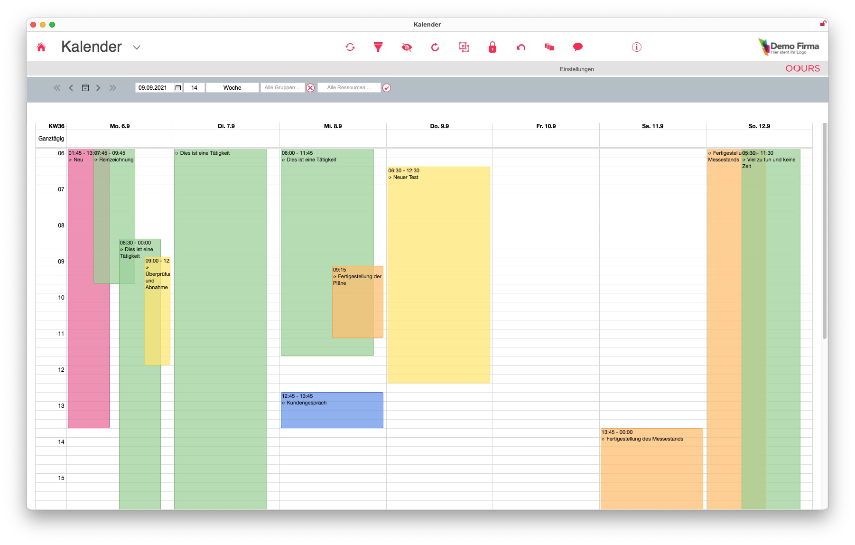Select the Do. 9.9 day header
This screenshot has width=855, height=545.
tap(439, 126)
